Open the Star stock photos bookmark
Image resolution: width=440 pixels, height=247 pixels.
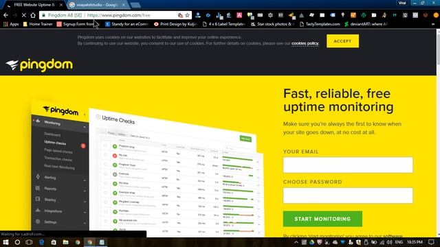[273, 24]
